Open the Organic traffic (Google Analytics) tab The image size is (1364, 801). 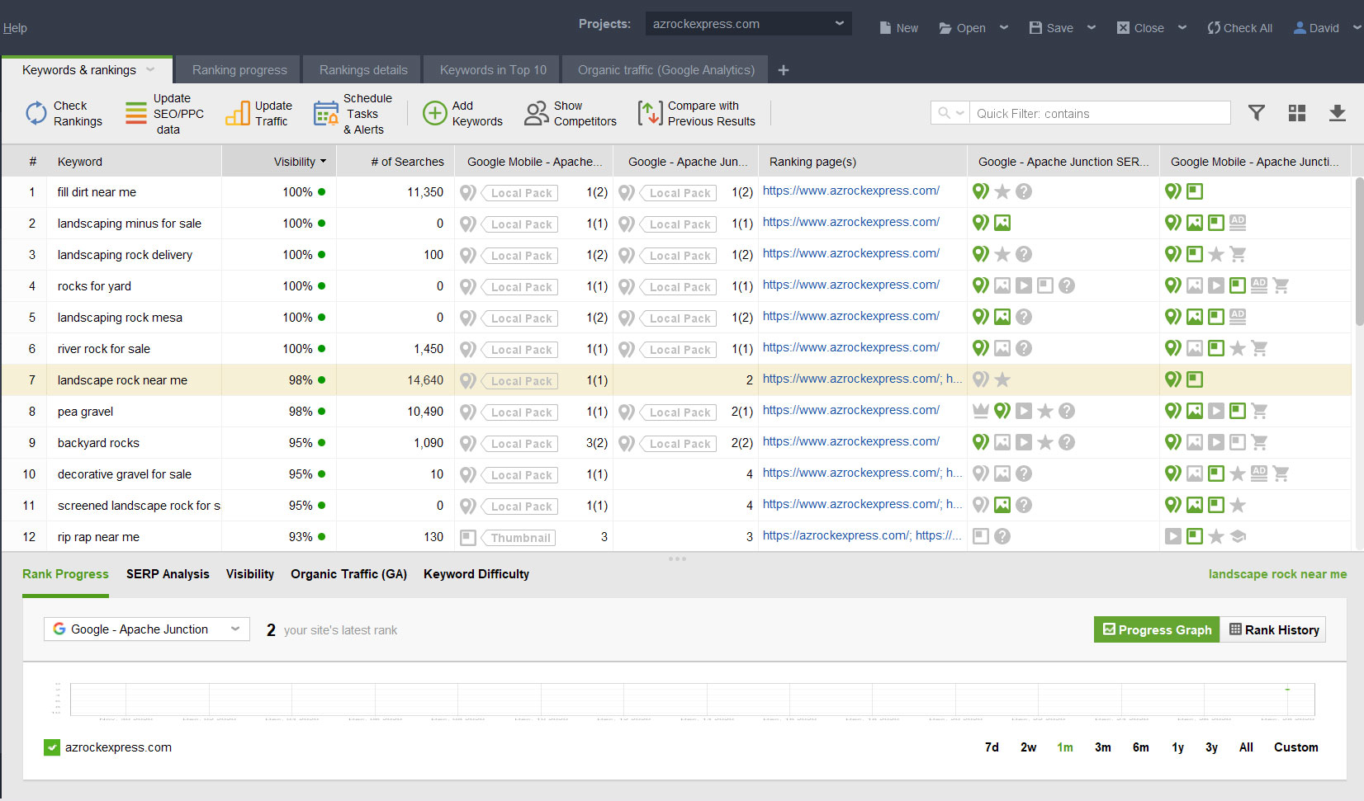pos(665,70)
